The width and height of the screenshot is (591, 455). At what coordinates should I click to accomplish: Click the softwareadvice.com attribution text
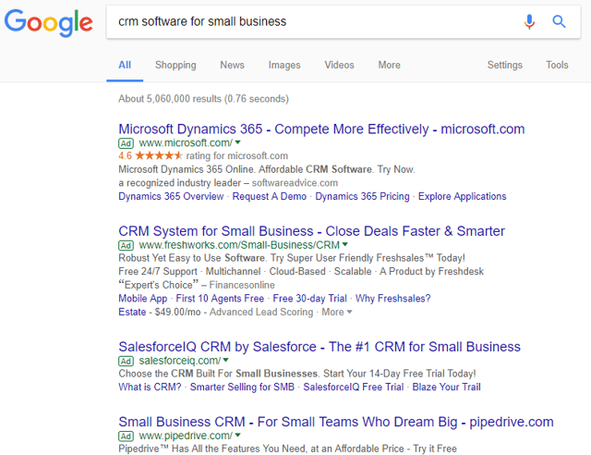[295, 183]
